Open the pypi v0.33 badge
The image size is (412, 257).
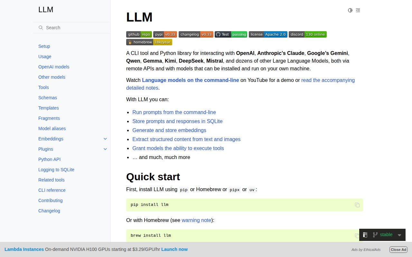point(165,34)
